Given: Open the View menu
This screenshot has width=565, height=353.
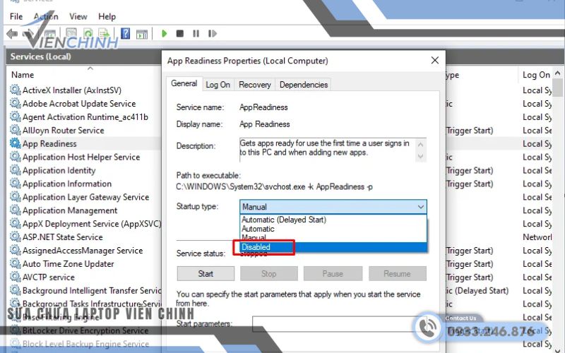Looking at the screenshot, I should [78, 16].
